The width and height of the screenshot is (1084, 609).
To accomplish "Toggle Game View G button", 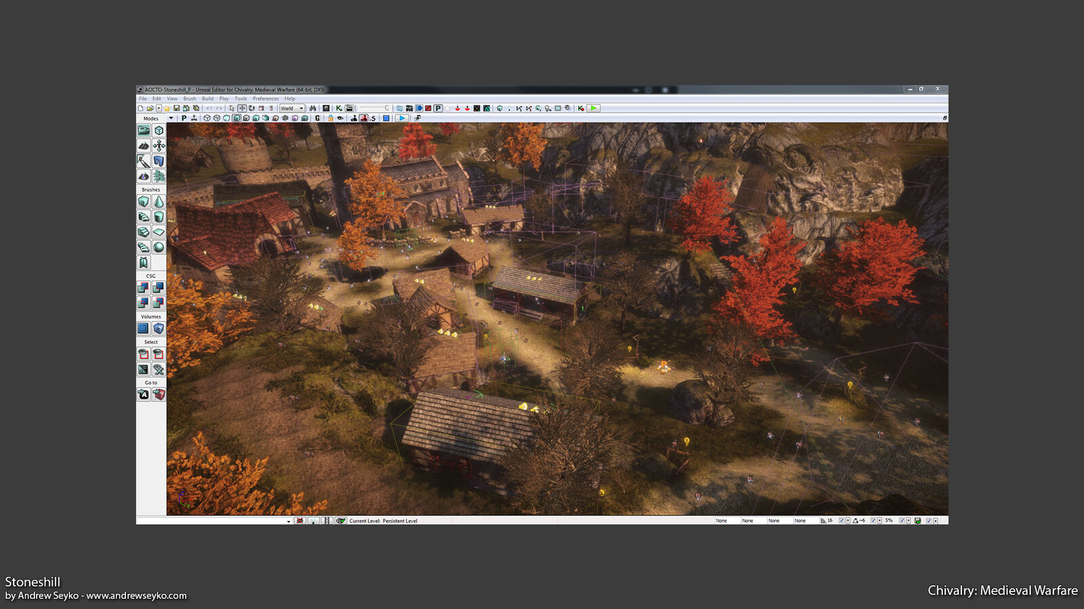I will click(318, 118).
